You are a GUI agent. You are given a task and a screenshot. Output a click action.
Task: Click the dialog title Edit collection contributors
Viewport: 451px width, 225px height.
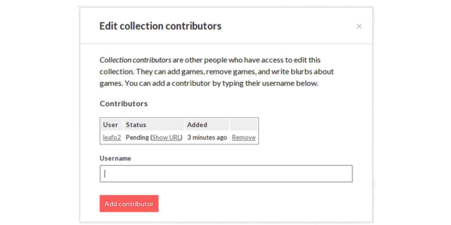pyautogui.click(x=160, y=26)
